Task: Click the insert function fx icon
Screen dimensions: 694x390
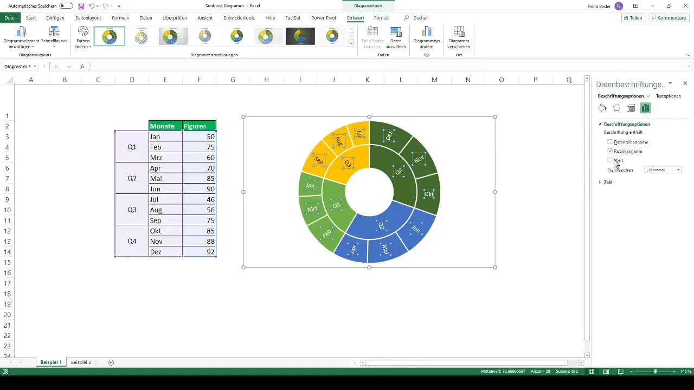Action: click(82, 67)
